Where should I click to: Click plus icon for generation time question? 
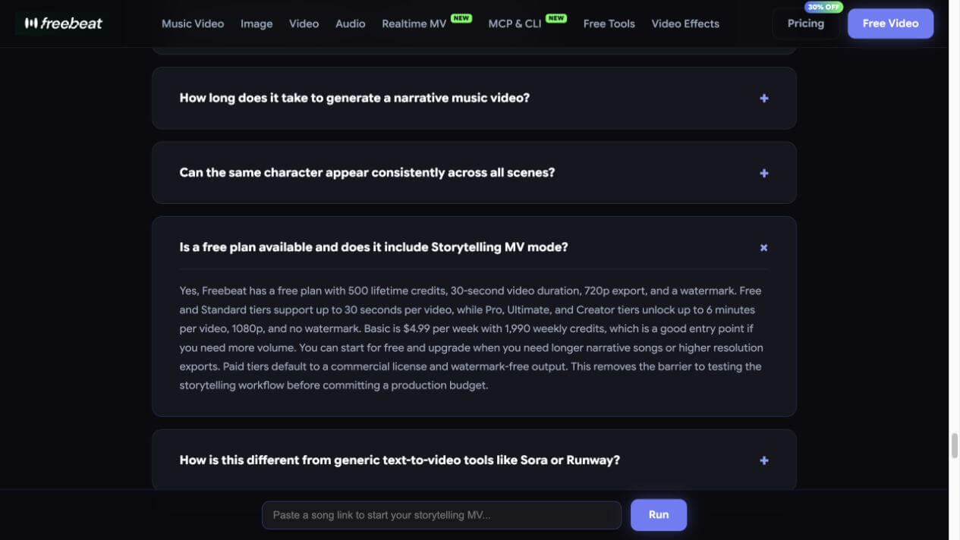click(x=764, y=99)
